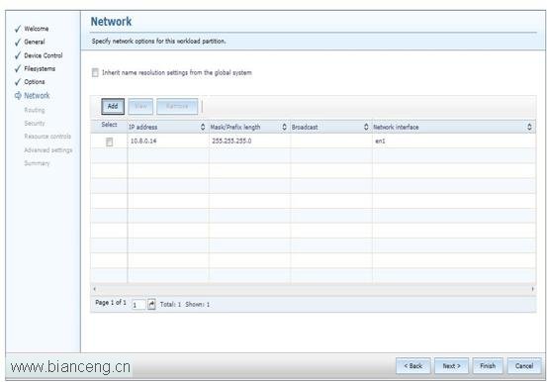Image resolution: width=547 pixels, height=382 pixels.
Task: Sort by Network interface column arrows
Action: coord(529,127)
